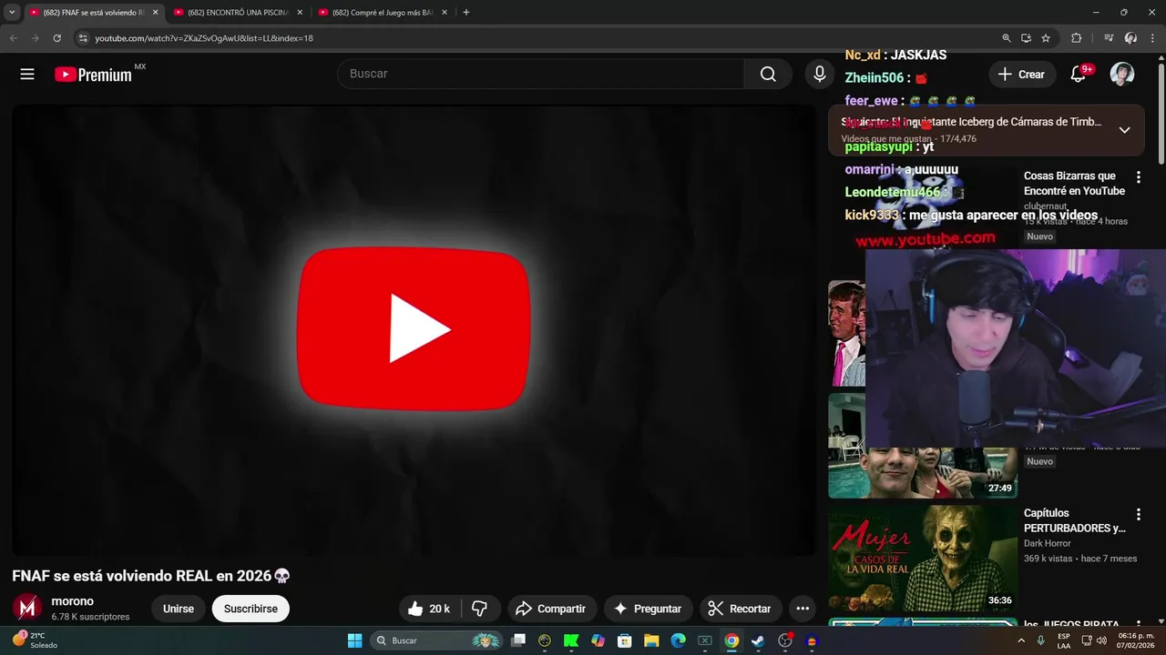Install app icon in address bar
The height and width of the screenshot is (655, 1166).
point(1026,38)
